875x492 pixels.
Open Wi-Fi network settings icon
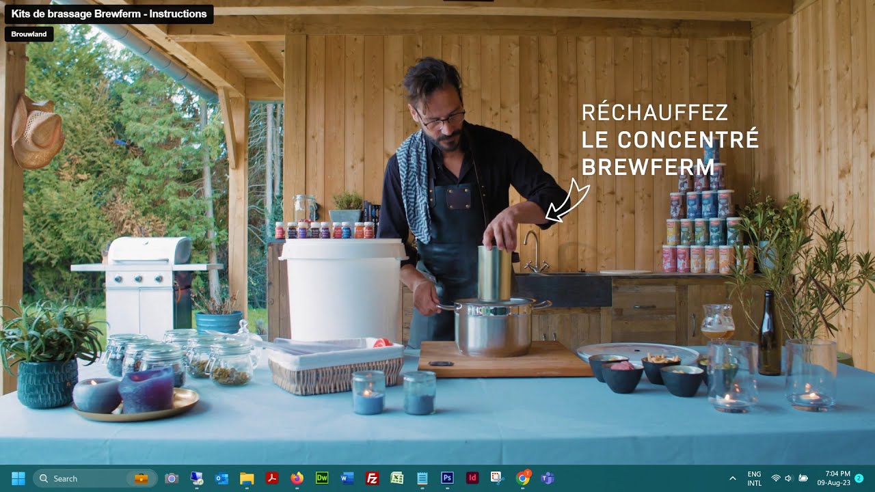pos(776,478)
